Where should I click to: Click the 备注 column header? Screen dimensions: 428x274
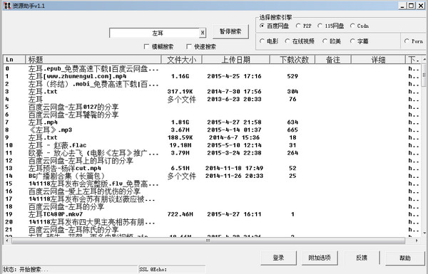point(333,59)
